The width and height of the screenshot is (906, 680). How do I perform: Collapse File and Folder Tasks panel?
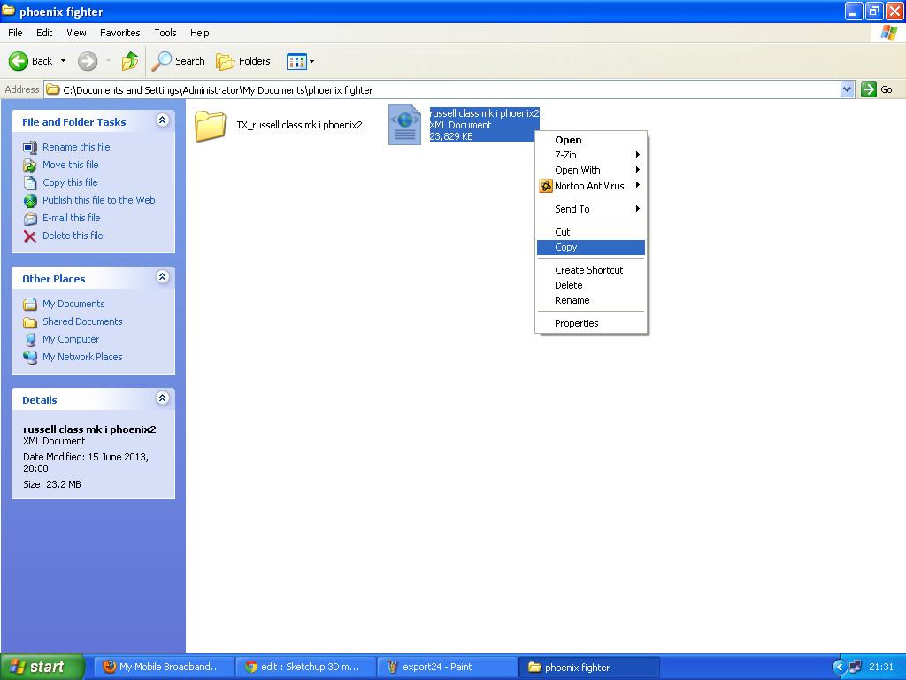tap(163, 120)
